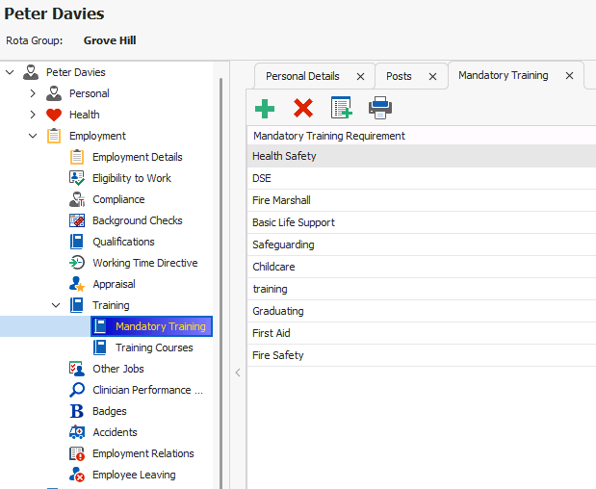
Task: Close the Personal Details tab
Action: pos(360,77)
